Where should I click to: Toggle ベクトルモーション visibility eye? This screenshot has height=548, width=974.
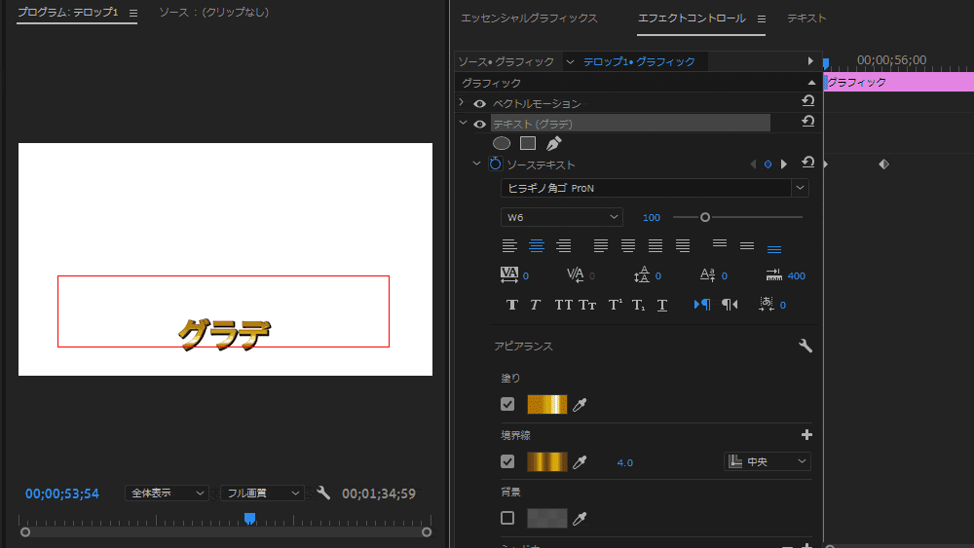[x=479, y=103]
